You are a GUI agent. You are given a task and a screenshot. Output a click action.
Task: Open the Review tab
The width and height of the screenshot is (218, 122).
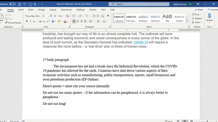pyautogui.click(x=93, y=10)
